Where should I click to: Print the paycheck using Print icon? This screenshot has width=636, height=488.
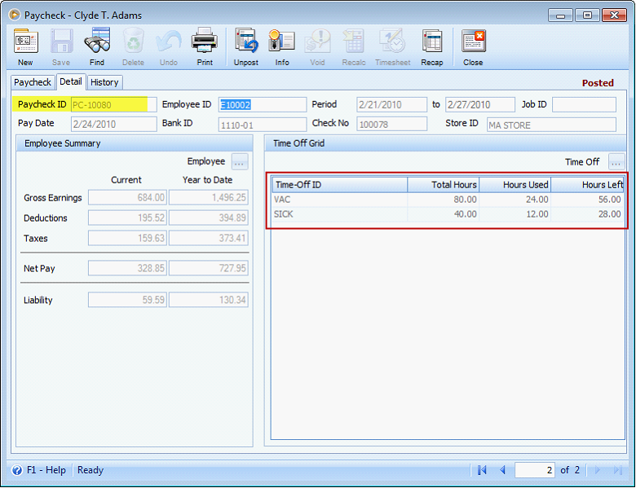pyautogui.click(x=205, y=46)
